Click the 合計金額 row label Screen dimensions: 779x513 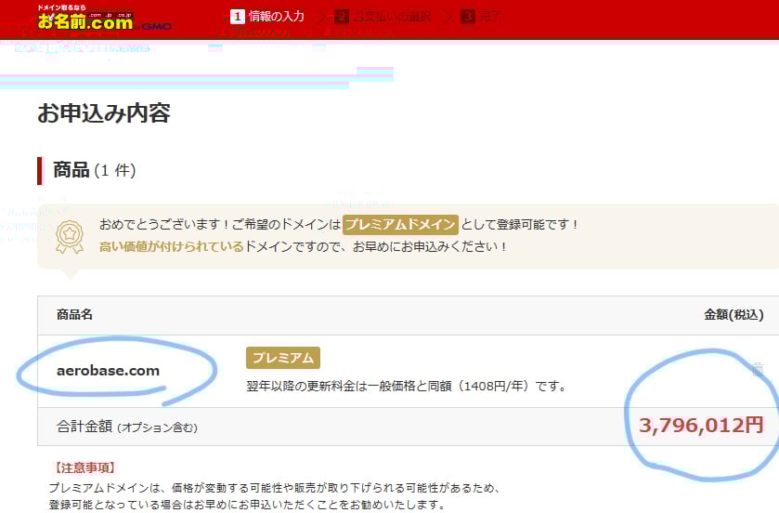[x=126, y=427]
